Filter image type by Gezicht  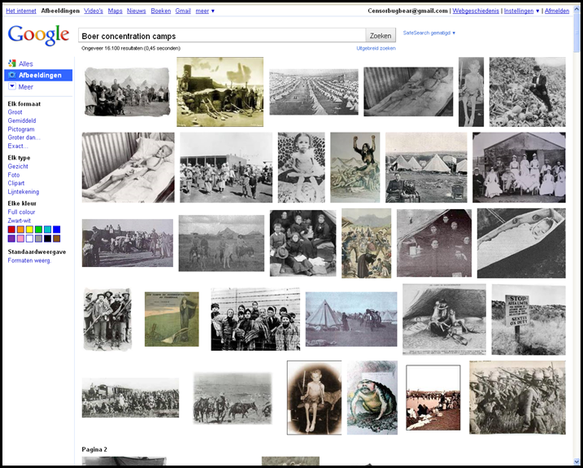tap(18, 166)
